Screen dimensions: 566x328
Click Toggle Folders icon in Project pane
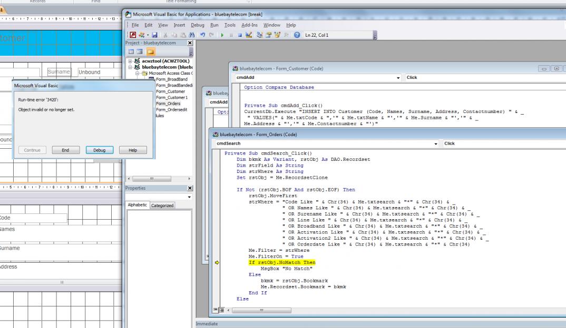[151, 52]
